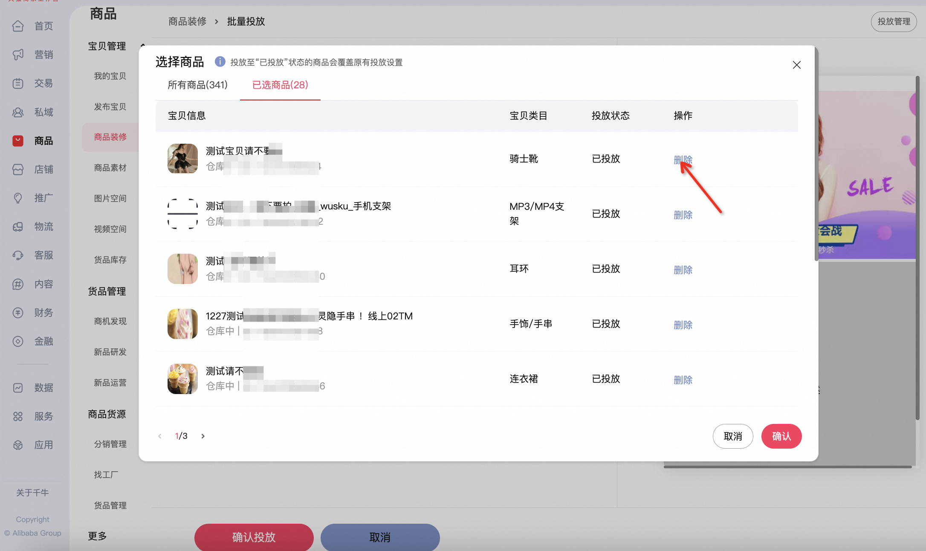The height and width of the screenshot is (551, 926).
Task: Open 找工厂 menu item
Action: pos(106,475)
